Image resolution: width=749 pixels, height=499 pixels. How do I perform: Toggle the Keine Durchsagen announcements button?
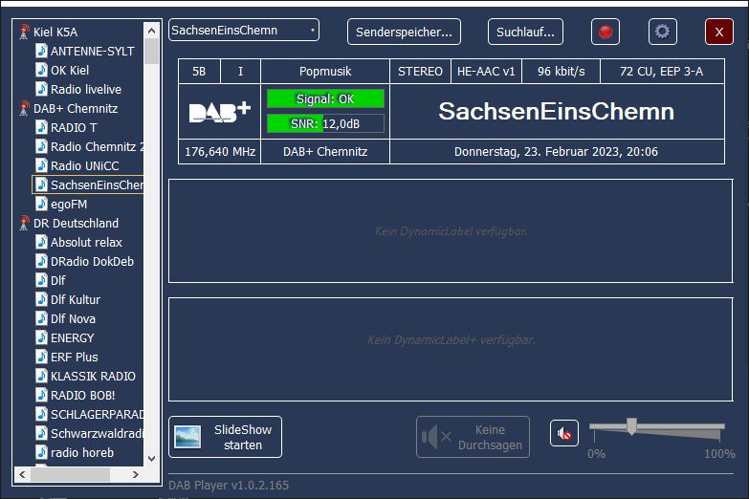click(x=473, y=437)
